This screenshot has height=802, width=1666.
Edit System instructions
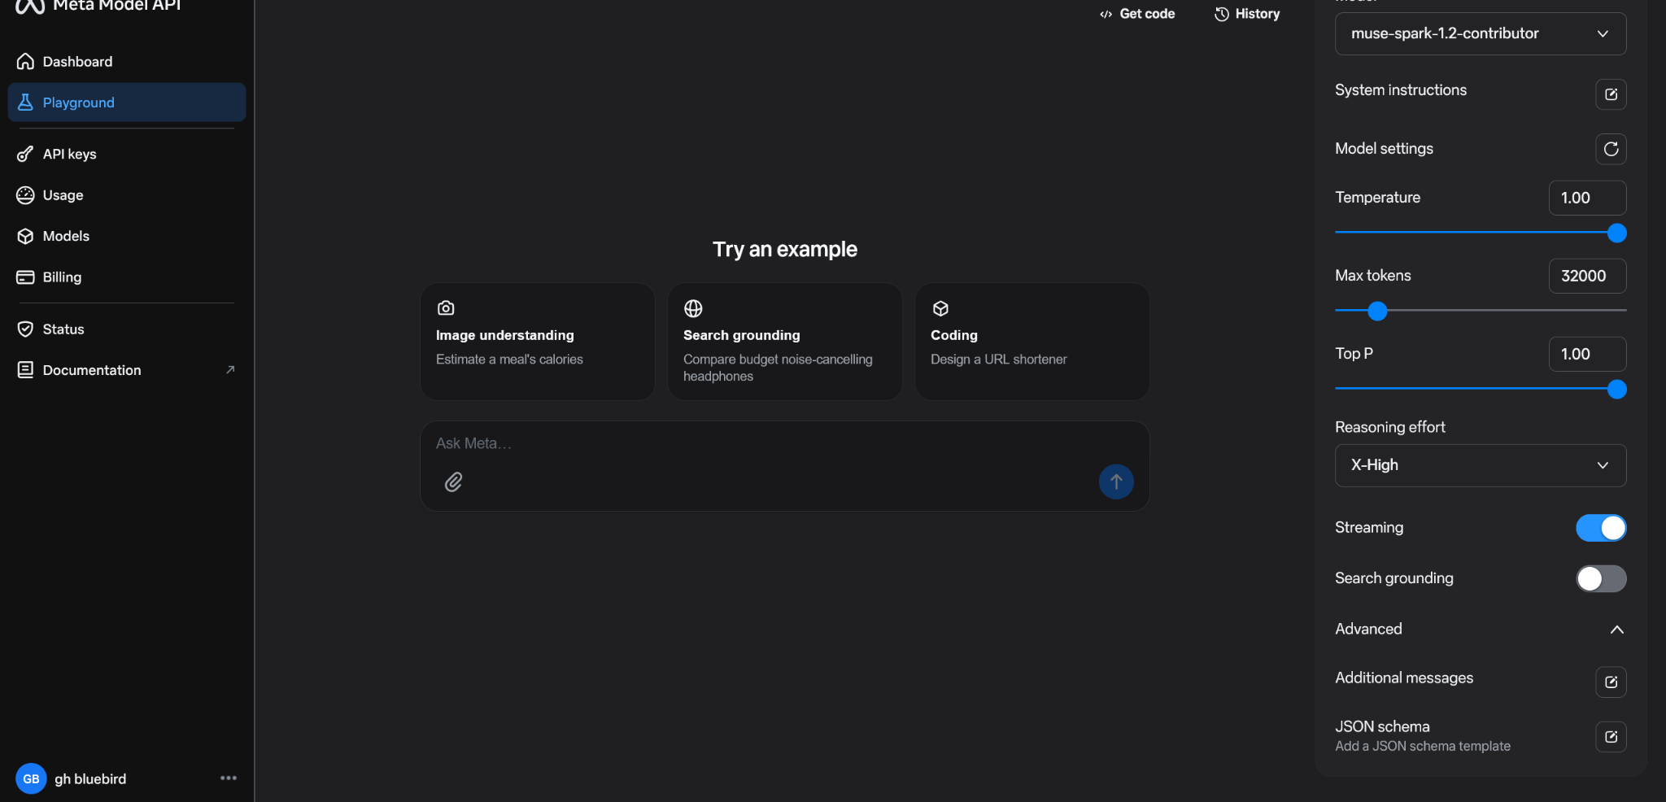tap(1611, 94)
